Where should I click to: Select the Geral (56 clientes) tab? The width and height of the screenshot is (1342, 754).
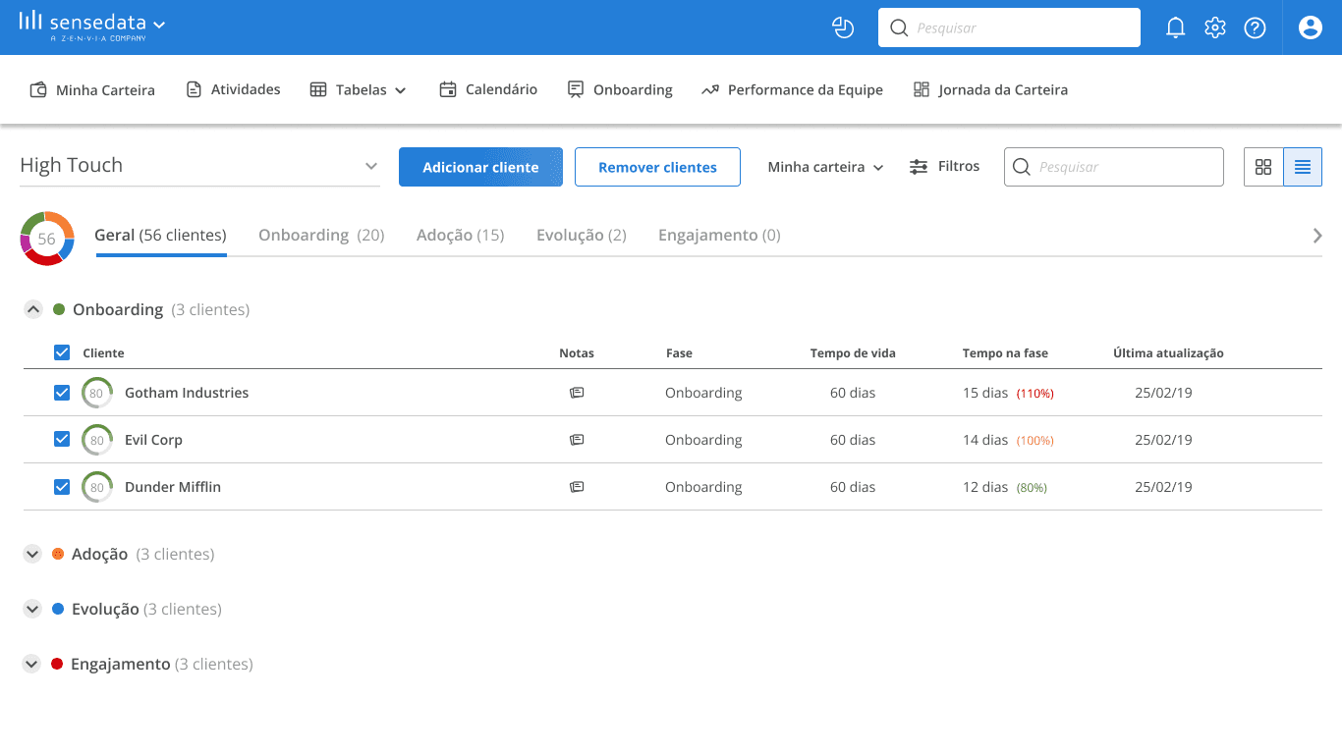point(160,236)
